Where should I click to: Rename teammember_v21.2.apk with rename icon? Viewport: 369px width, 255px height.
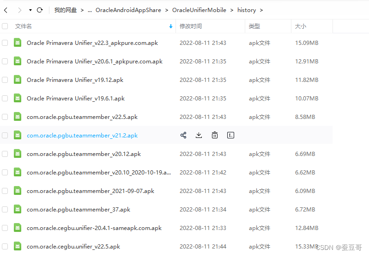tap(230, 135)
